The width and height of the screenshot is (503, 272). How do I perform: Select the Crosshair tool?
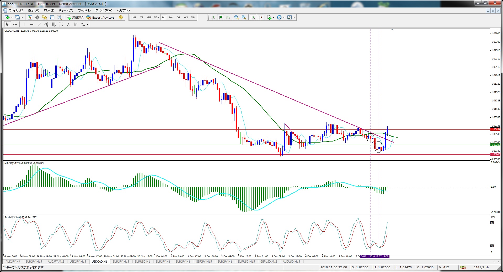point(15,25)
